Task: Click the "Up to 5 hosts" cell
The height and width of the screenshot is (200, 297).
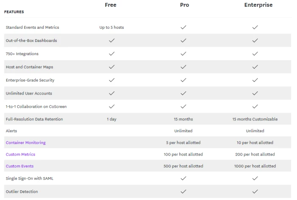Action: click(112, 28)
